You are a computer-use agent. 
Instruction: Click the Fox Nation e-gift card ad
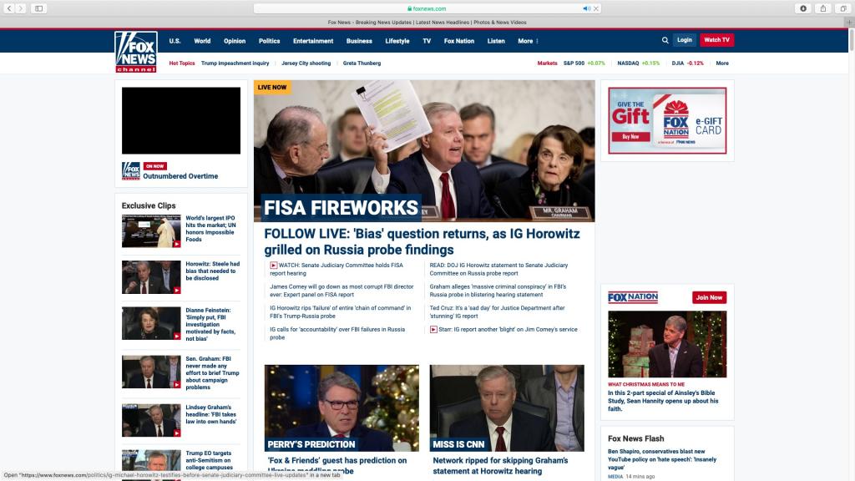click(667, 120)
